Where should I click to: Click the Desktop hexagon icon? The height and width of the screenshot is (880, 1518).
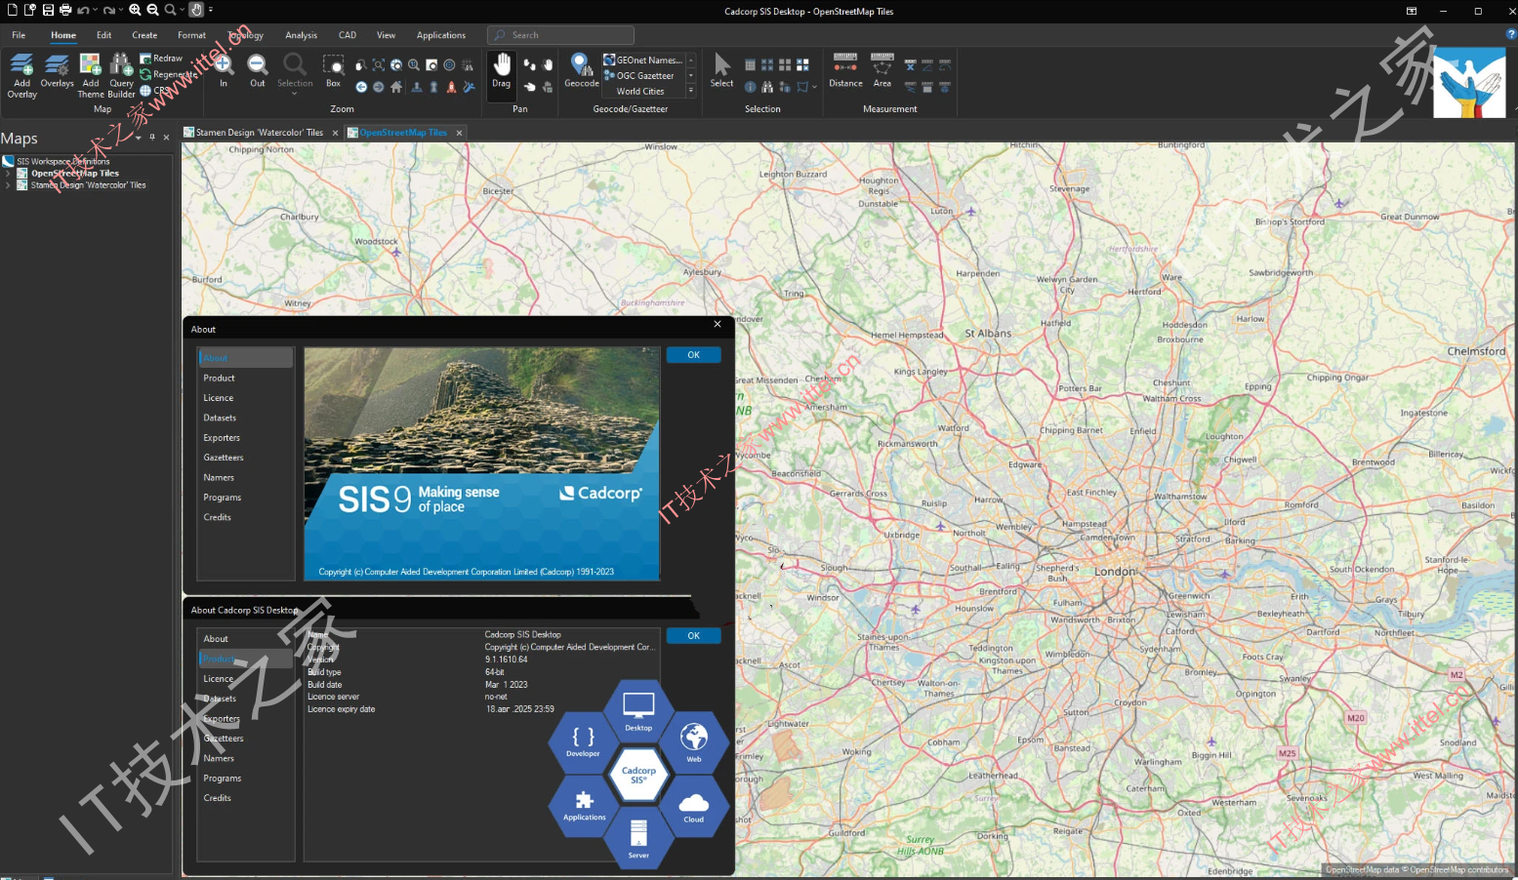click(638, 709)
